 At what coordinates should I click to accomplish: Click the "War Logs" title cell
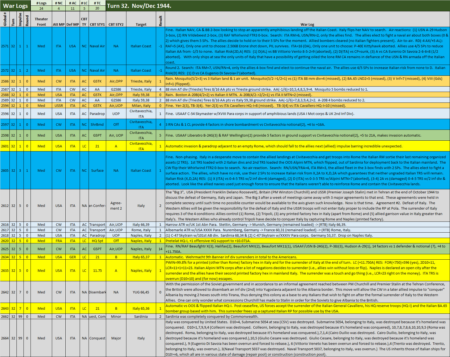pyautogui.click(x=15, y=6)
